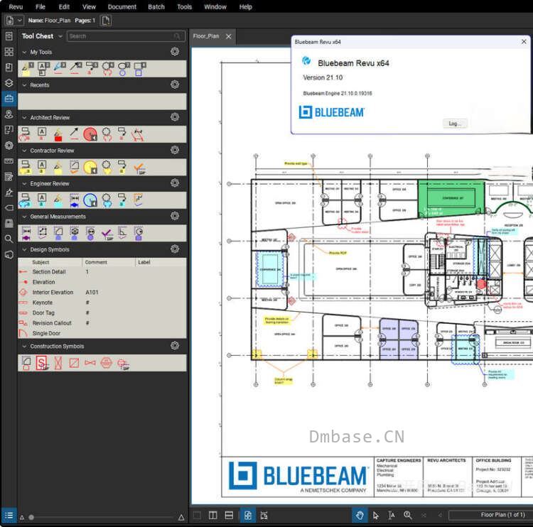Toggle split view vertical
The image size is (533, 527).
[x=212, y=515]
